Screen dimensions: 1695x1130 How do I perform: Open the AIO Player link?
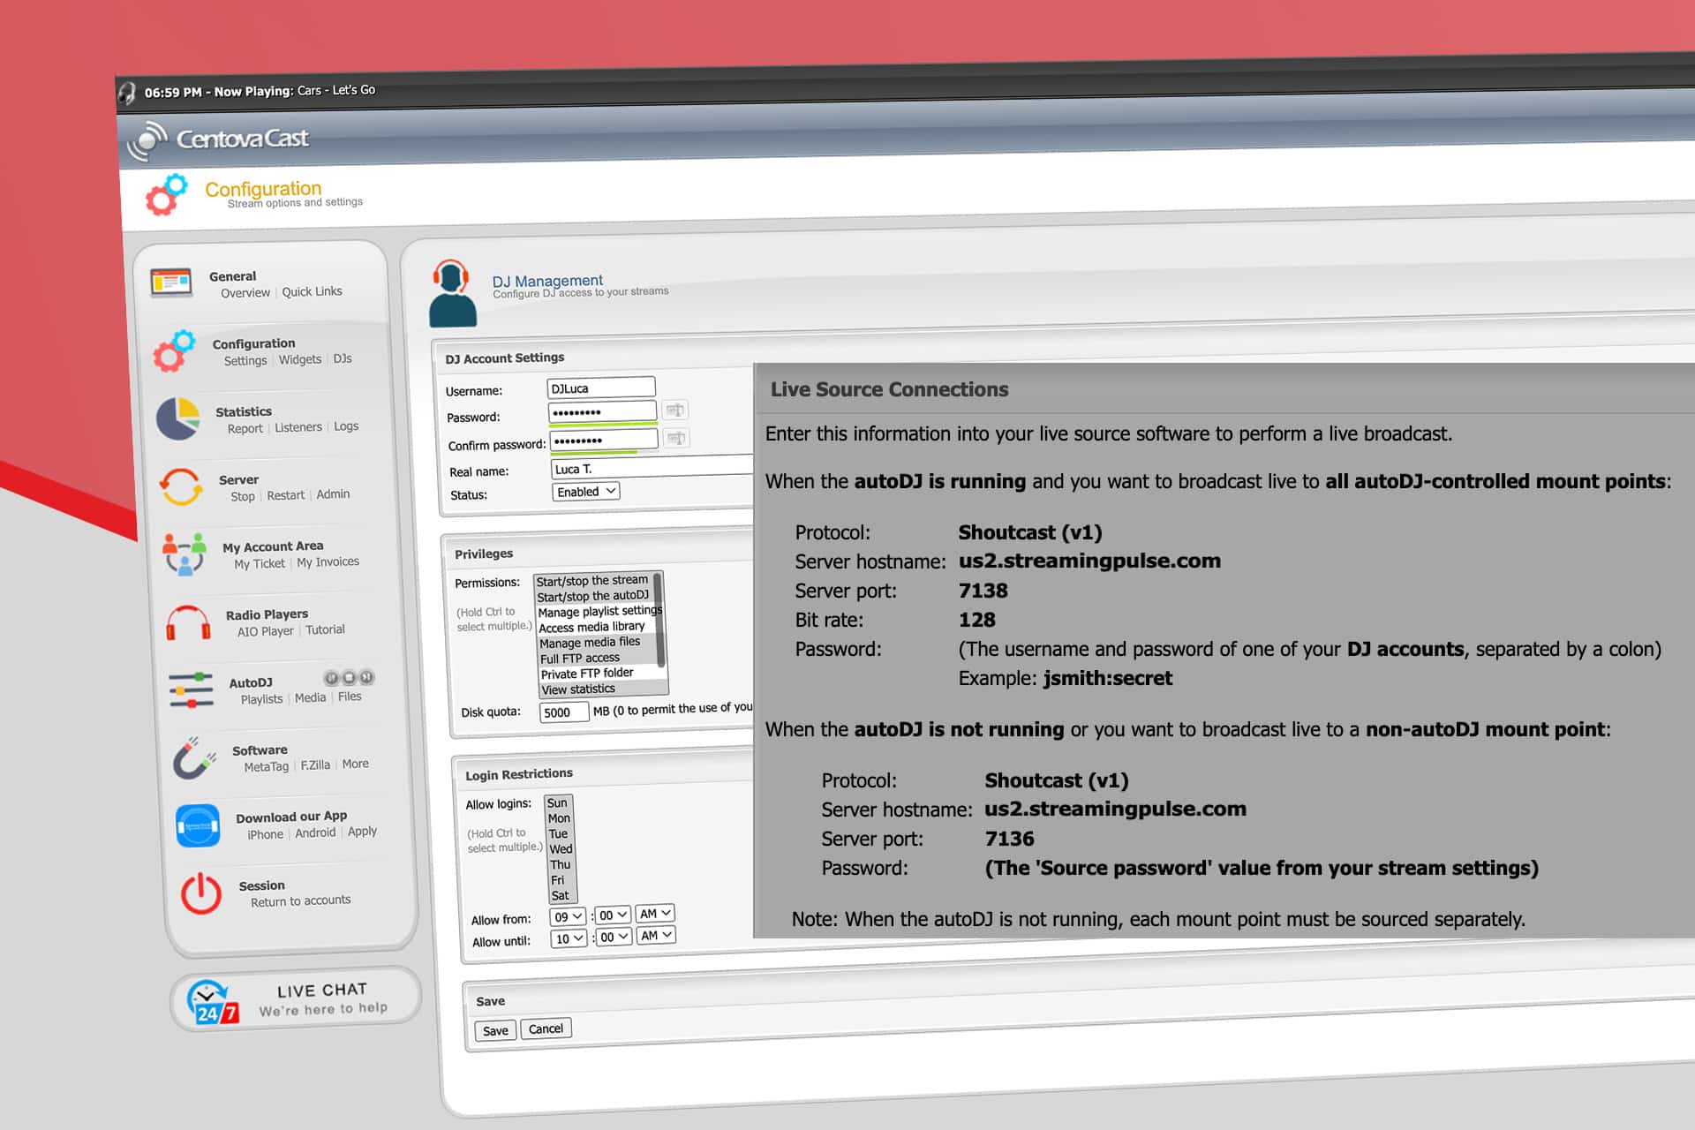(x=265, y=631)
